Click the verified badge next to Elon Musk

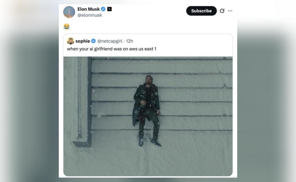pos(103,9)
